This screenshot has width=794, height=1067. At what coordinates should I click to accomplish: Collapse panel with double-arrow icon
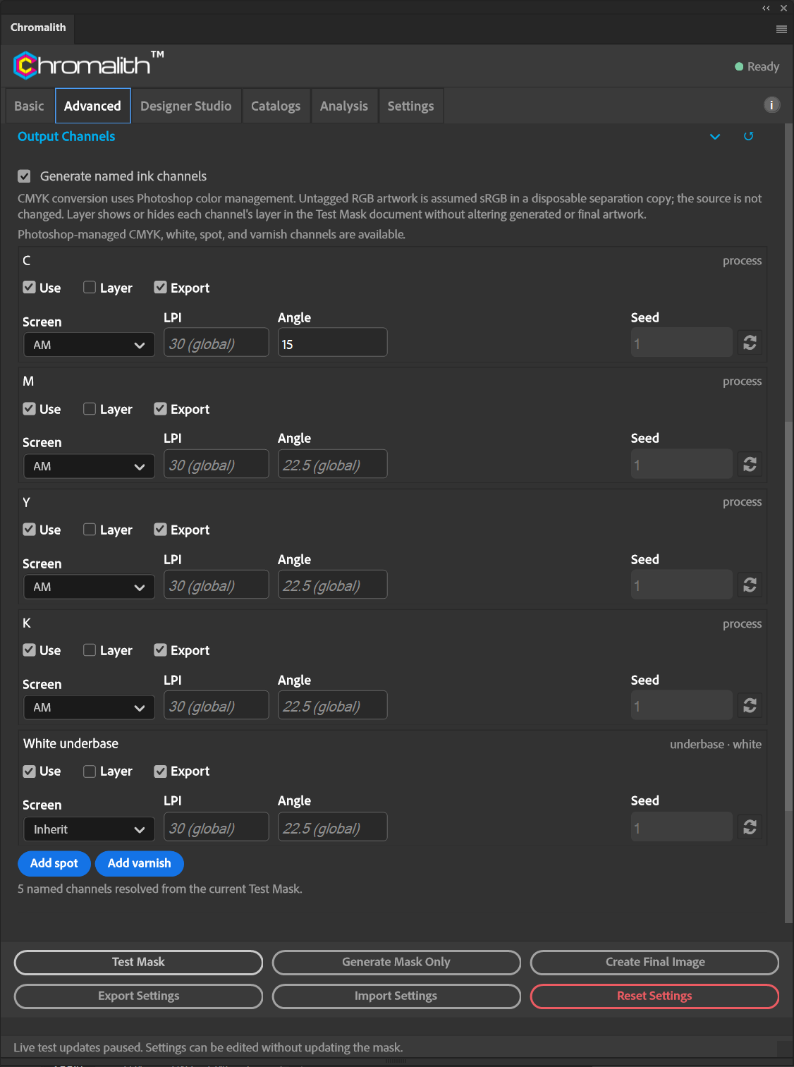766,8
